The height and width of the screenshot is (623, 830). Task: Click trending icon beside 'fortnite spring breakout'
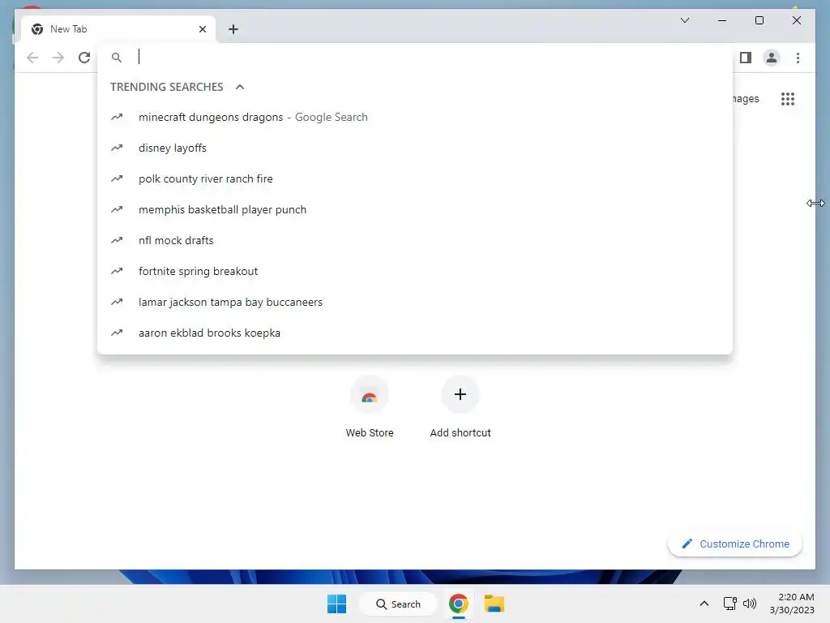tap(117, 271)
